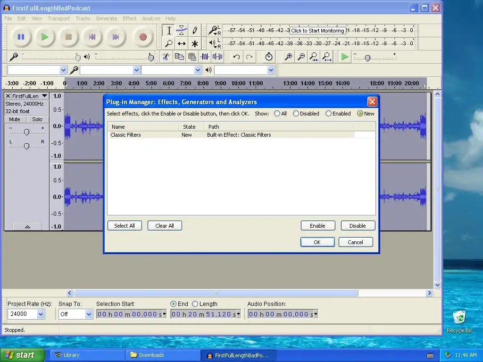483x362 pixels.
Task: Open the Snap To dropdown
Action: (89, 314)
